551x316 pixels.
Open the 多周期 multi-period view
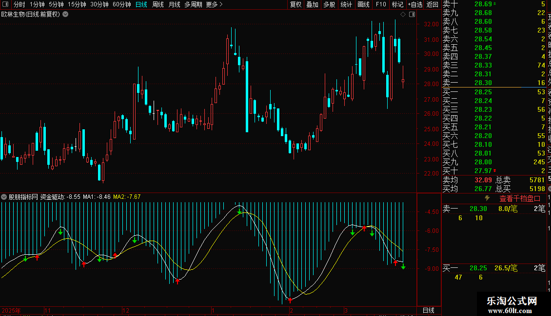click(x=193, y=4)
